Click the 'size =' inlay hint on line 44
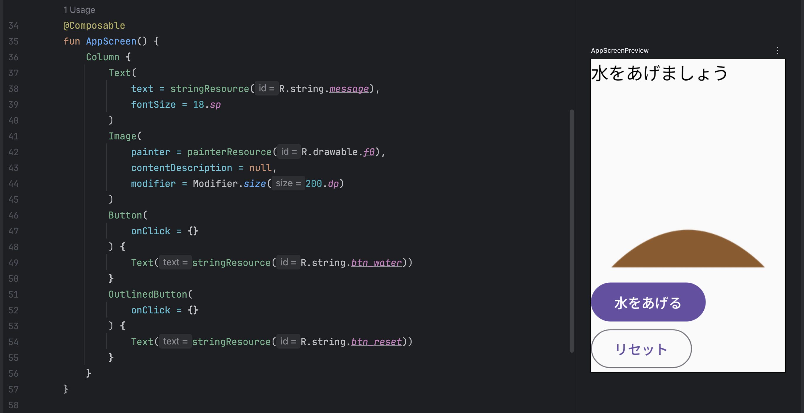Image resolution: width=804 pixels, height=413 pixels. pyautogui.click(x=288, y=183)
